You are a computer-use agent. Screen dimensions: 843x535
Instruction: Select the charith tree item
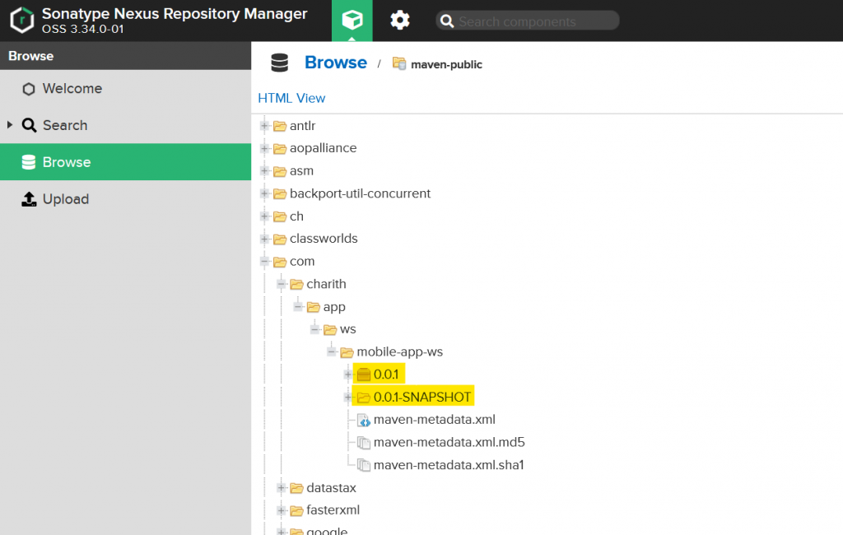coord(326,284)
